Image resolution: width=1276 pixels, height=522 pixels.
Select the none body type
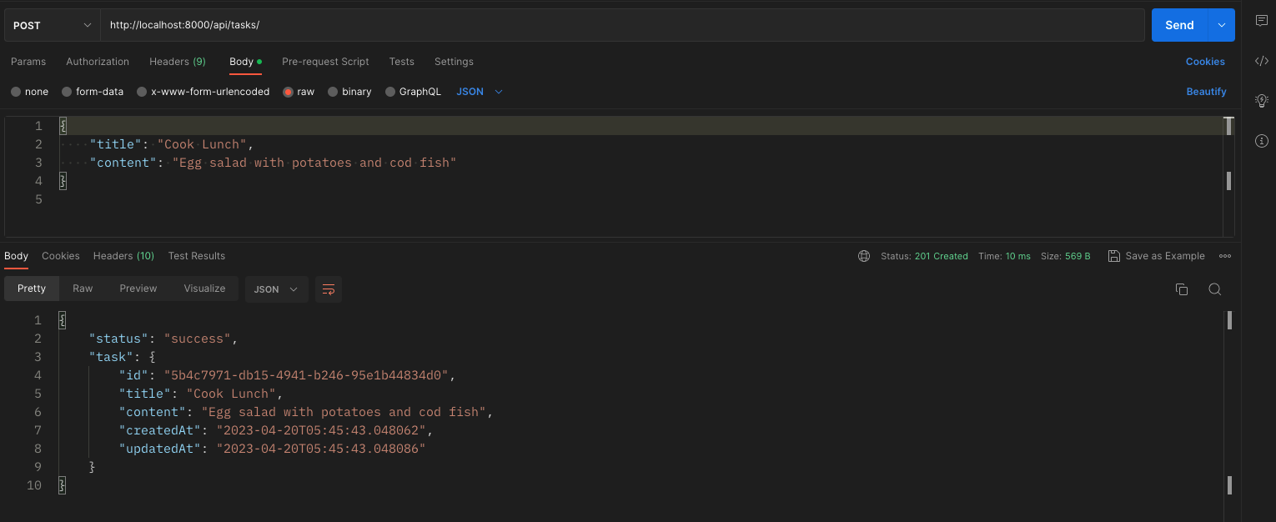coord(30,92)
